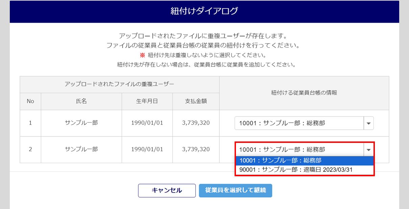The image size is (409, 209).
Task: Click row number 2 cell
Action: (x=30, y=149)
